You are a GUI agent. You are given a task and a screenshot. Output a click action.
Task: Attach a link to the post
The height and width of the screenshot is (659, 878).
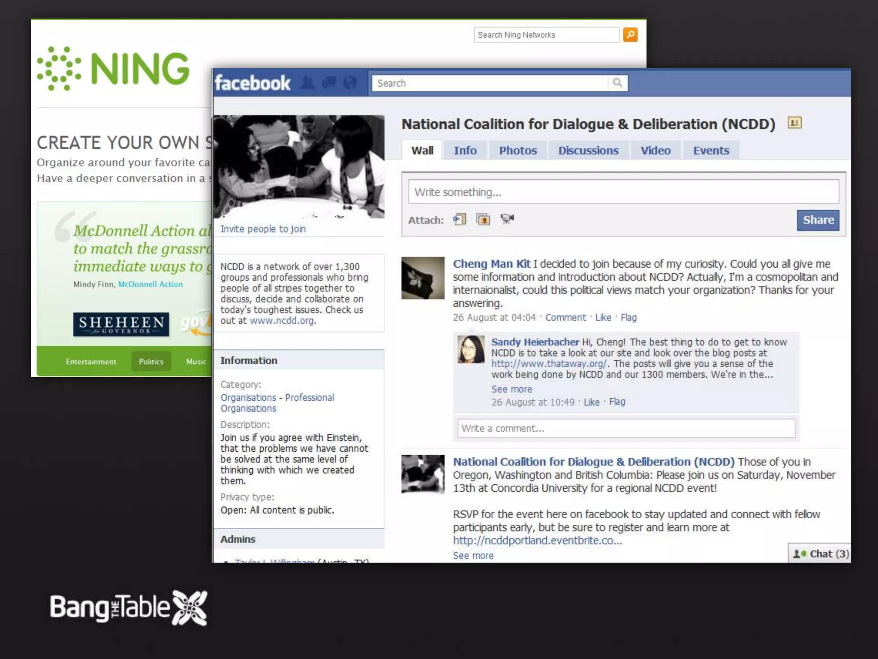pos(460,220)
